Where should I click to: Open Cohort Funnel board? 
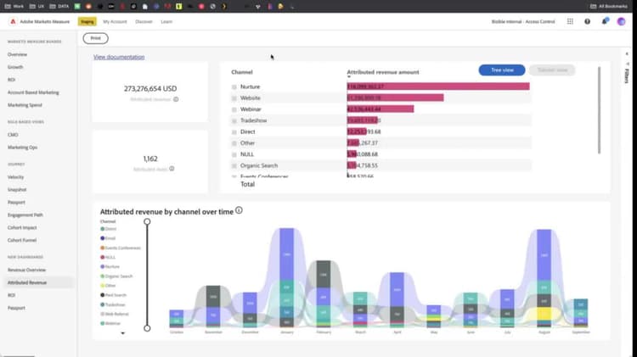(x=22, y=240)
